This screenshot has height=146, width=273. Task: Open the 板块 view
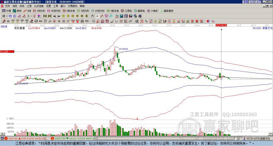pos(17,11)
